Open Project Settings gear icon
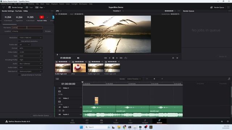Screen dimensions: 232x130 [x=228, y=121]
